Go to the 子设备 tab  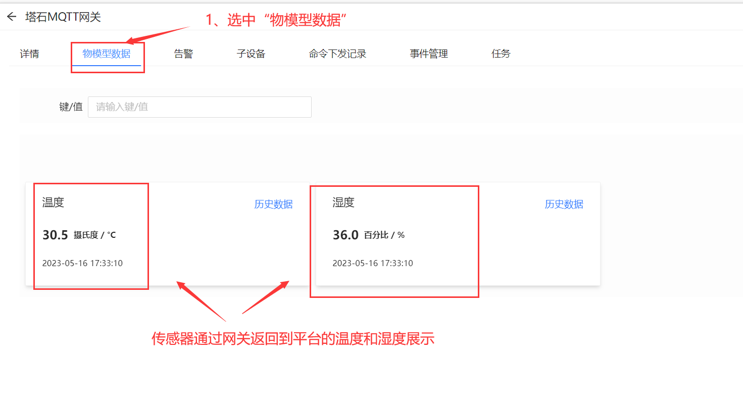tap(251, 54)
